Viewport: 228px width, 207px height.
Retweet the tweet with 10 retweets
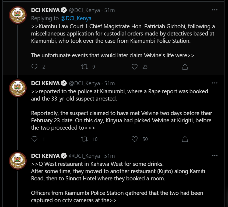85,139
